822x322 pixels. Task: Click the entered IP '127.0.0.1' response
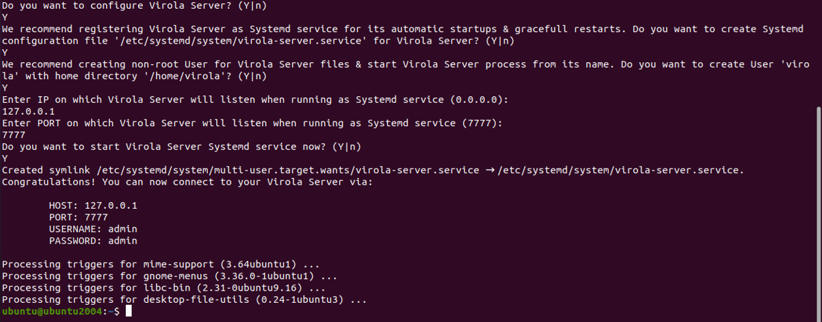tap(29, 111)
